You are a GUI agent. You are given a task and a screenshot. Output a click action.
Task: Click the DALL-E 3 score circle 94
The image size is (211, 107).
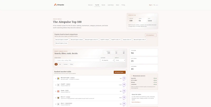tap(124, 97)
